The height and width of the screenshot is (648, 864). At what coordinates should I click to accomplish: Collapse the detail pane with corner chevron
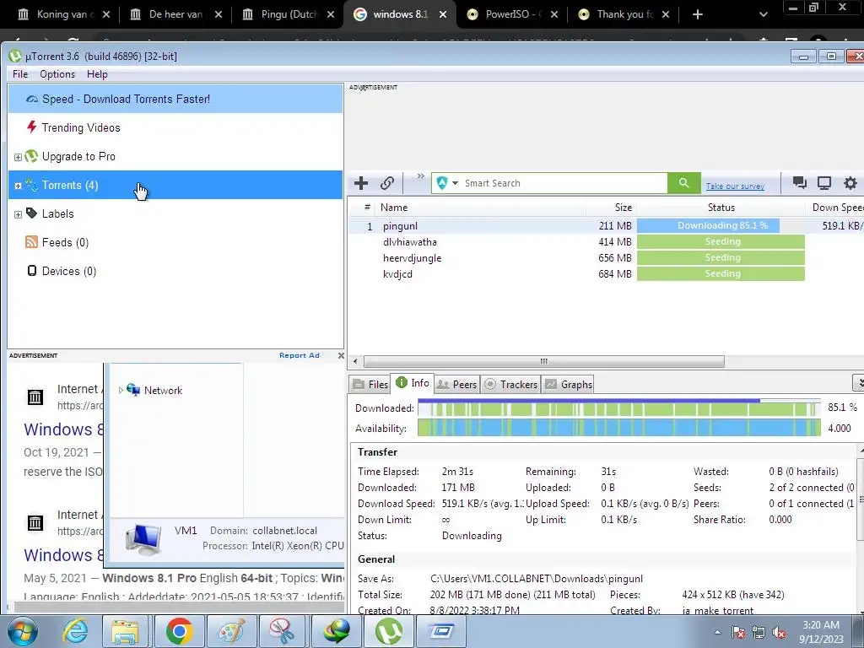tap(858, 382)
